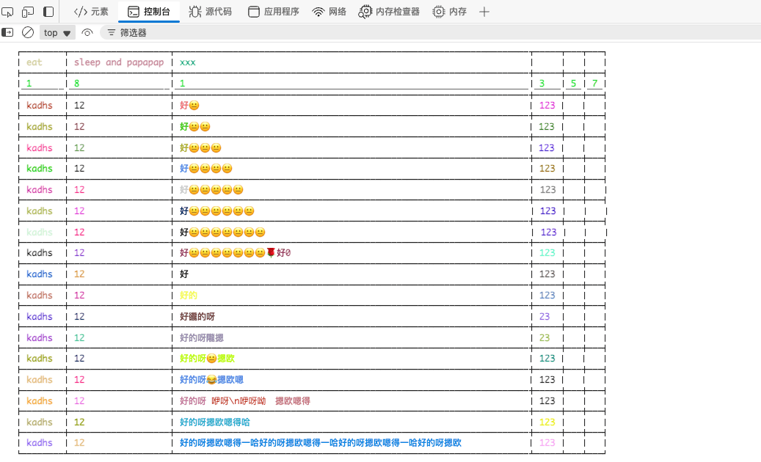The image size is (761, 462).
Task: Open the top context dropdown
Action: point(57,32)
